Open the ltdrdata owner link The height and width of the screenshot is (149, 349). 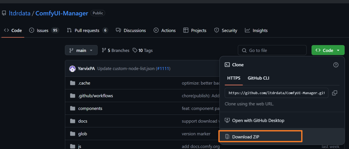click(x=20, y=13)
